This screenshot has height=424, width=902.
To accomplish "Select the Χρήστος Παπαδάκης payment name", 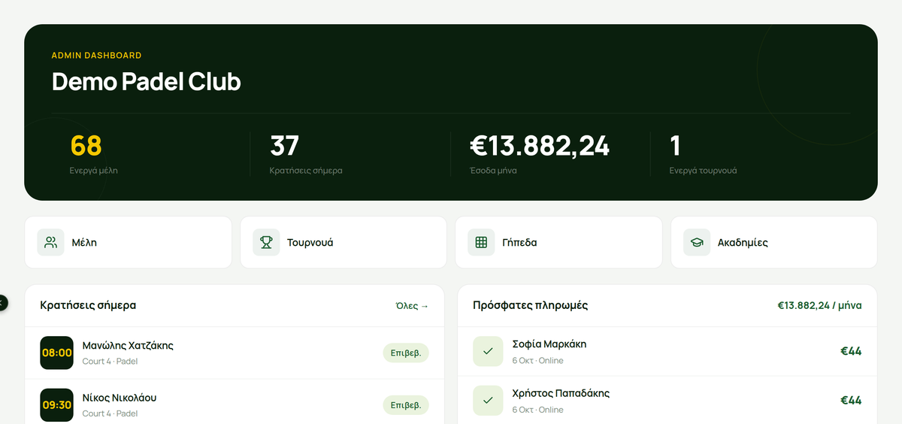I will tap(561, 393).
